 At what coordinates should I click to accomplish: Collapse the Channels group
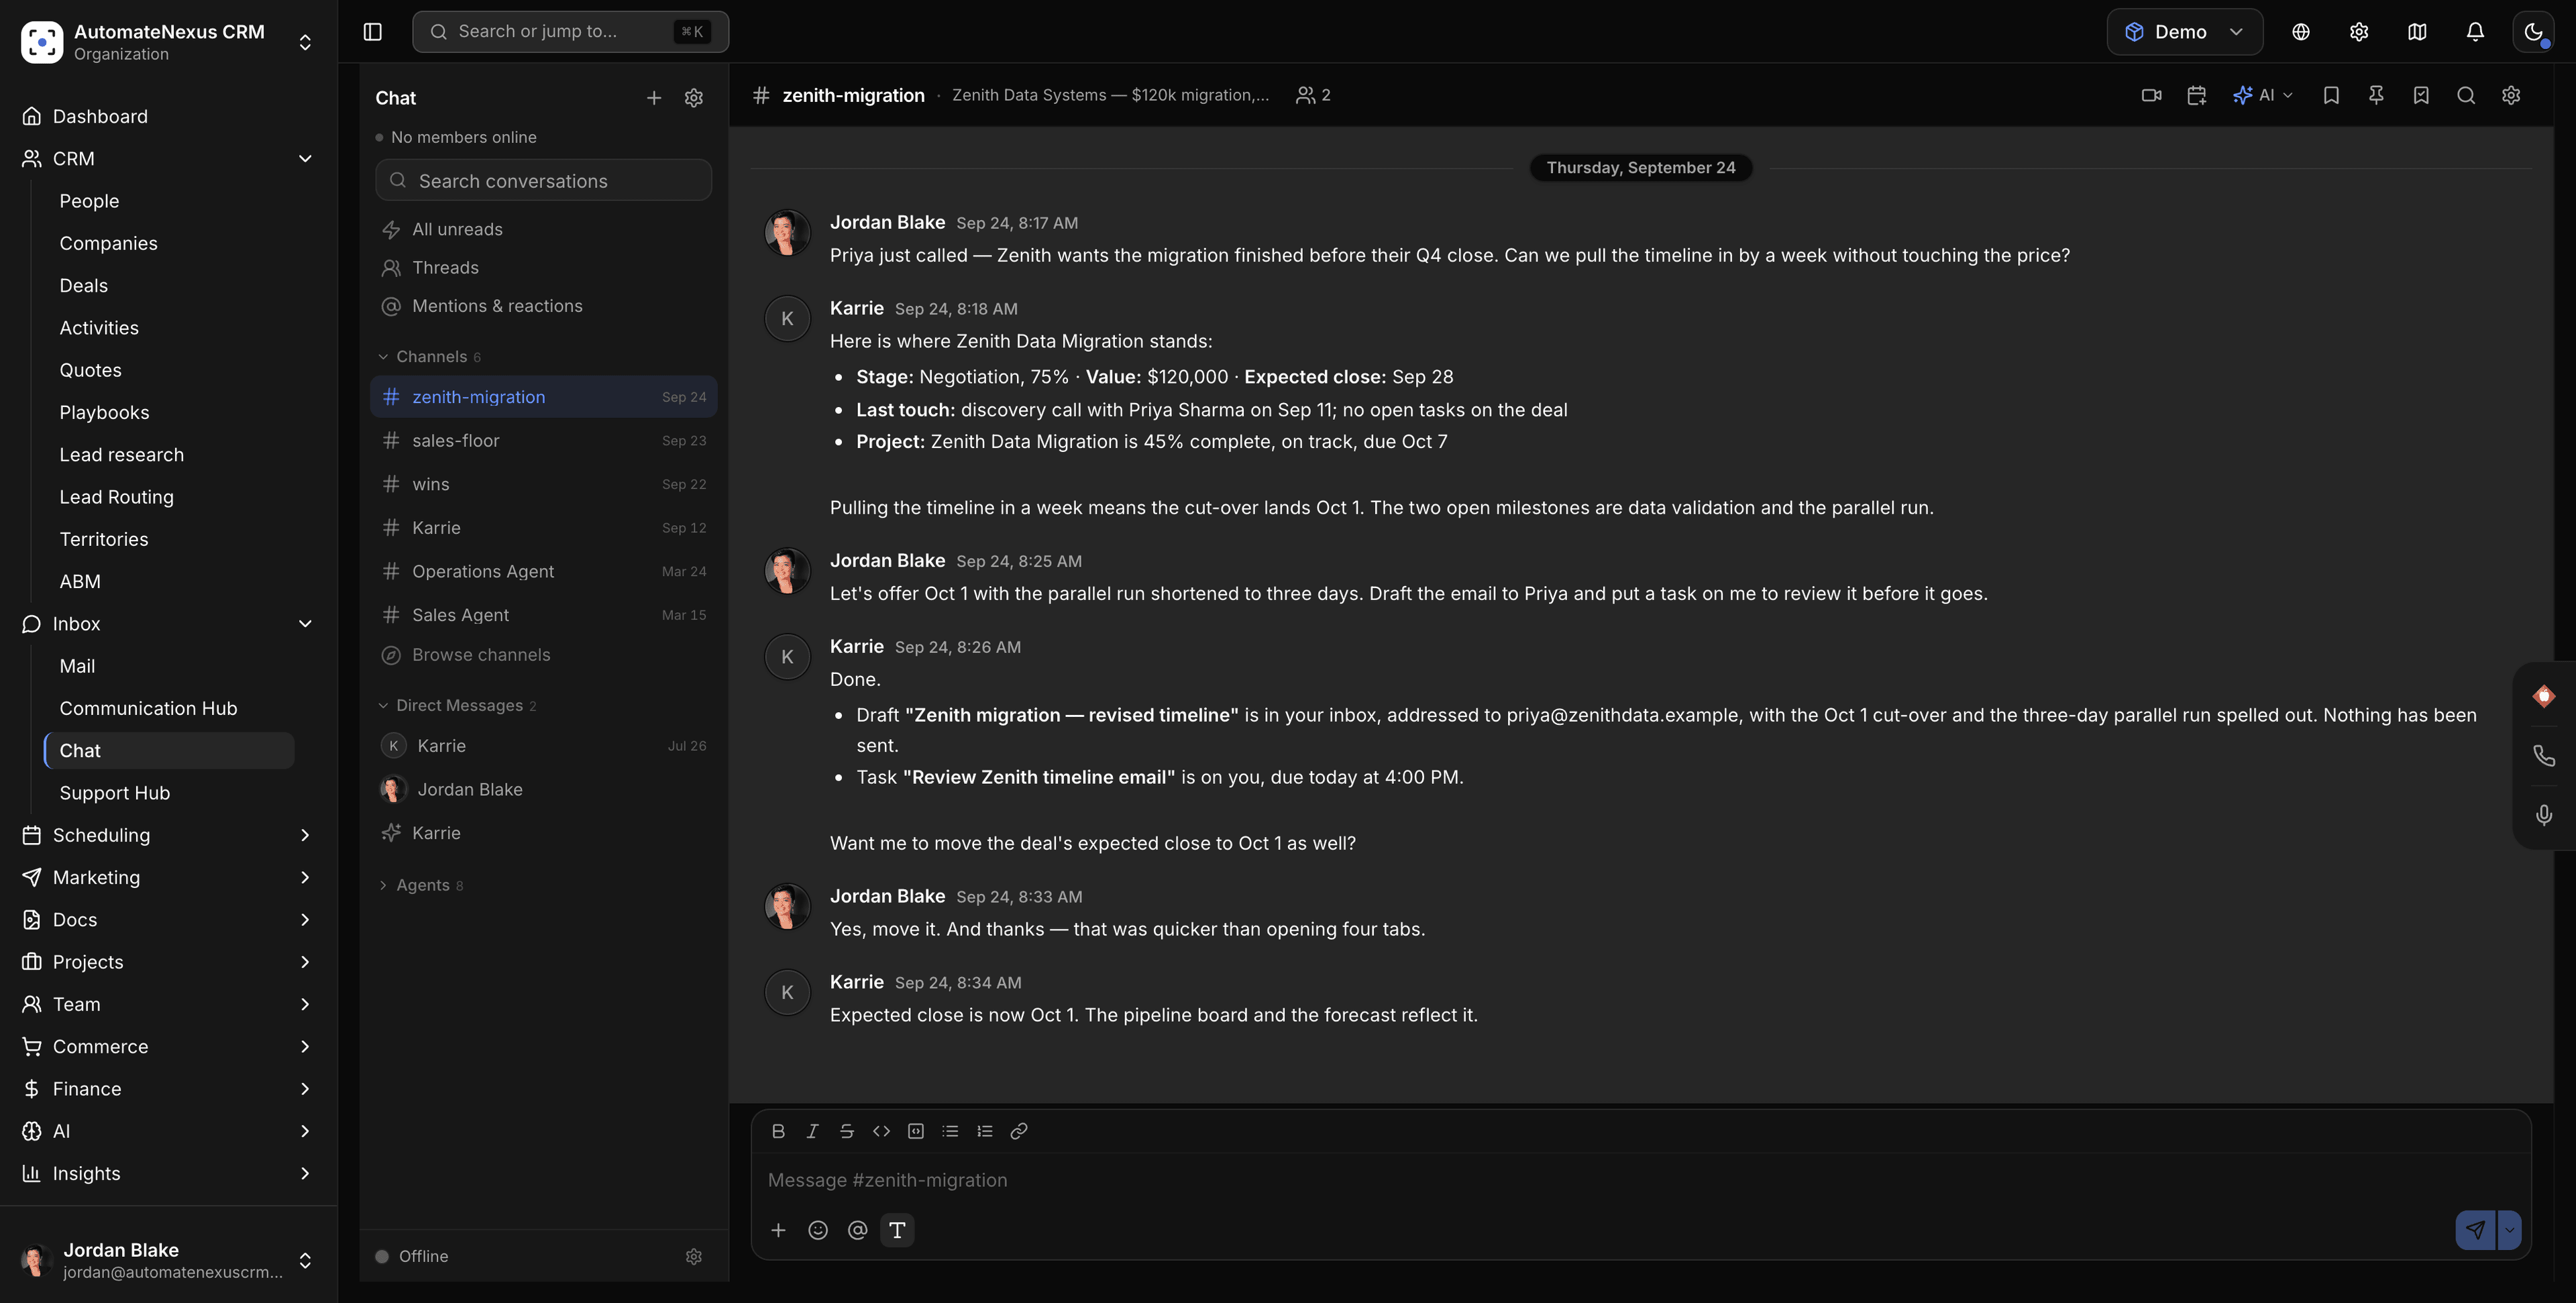(430, 357)
